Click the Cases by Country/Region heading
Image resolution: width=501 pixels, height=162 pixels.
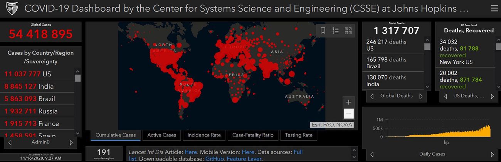click(40, 57)
